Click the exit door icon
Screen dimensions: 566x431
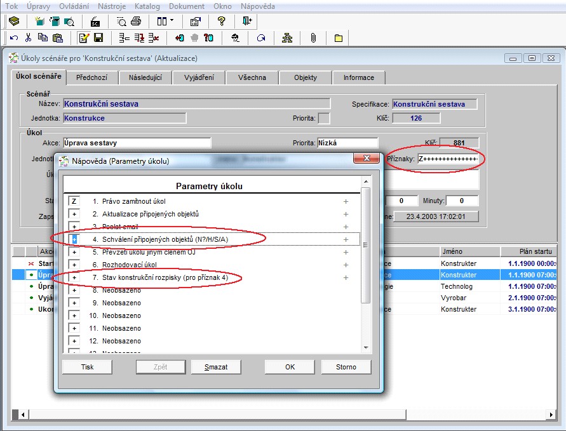(x=247, y=21)
